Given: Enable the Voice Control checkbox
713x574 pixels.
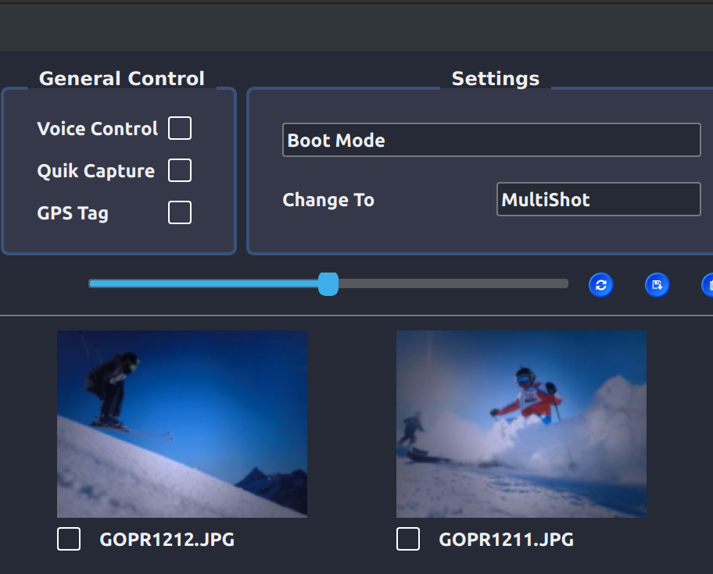Looking at the screenshot, I should pyautogui.click(x=180, y=128).
